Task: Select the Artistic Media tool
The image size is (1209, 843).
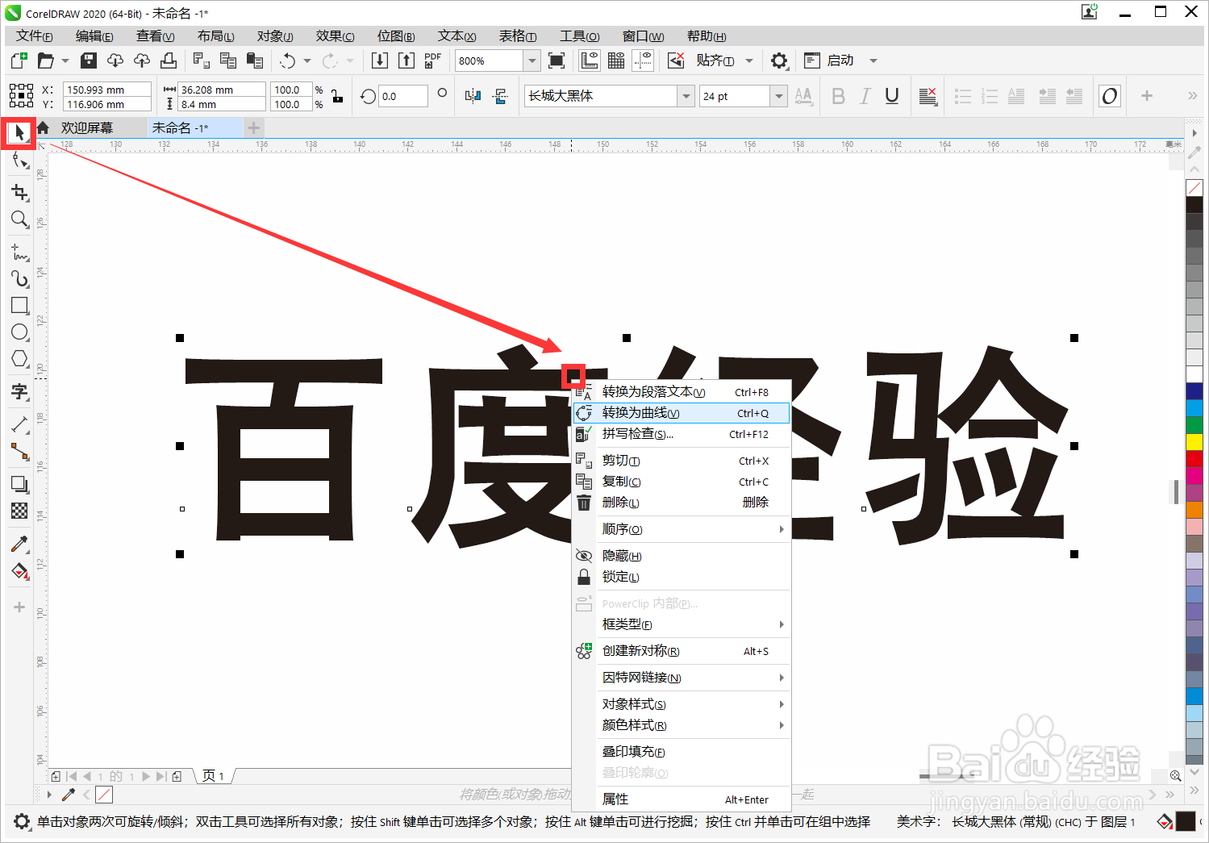Action: [19, 279]
